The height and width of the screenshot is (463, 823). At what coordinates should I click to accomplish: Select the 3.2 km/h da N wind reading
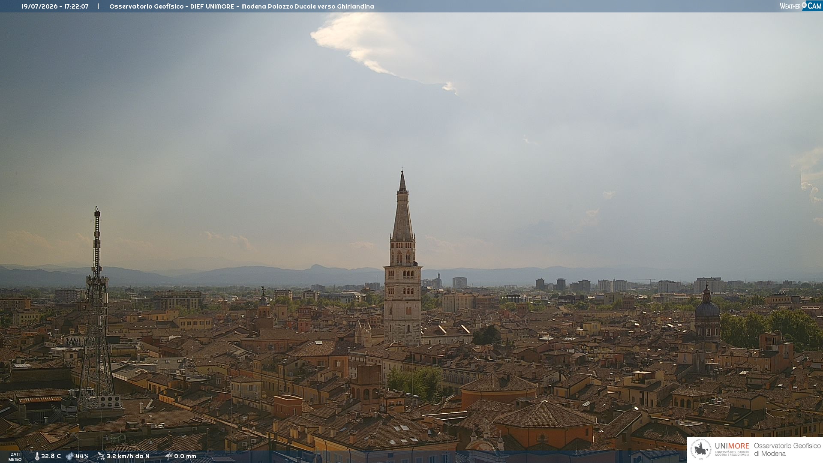(128, 457)
